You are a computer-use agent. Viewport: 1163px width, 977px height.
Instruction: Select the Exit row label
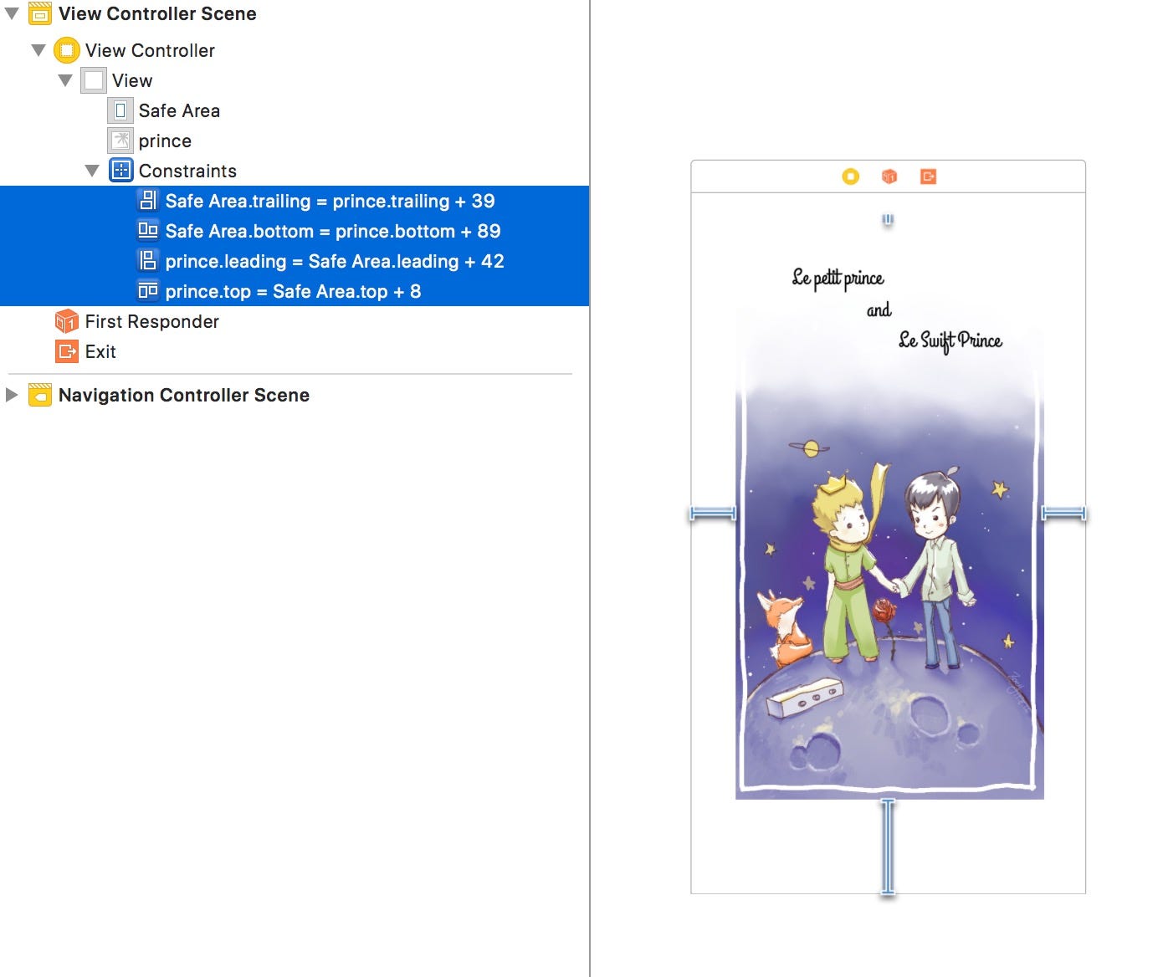click(x=100, y=351)
